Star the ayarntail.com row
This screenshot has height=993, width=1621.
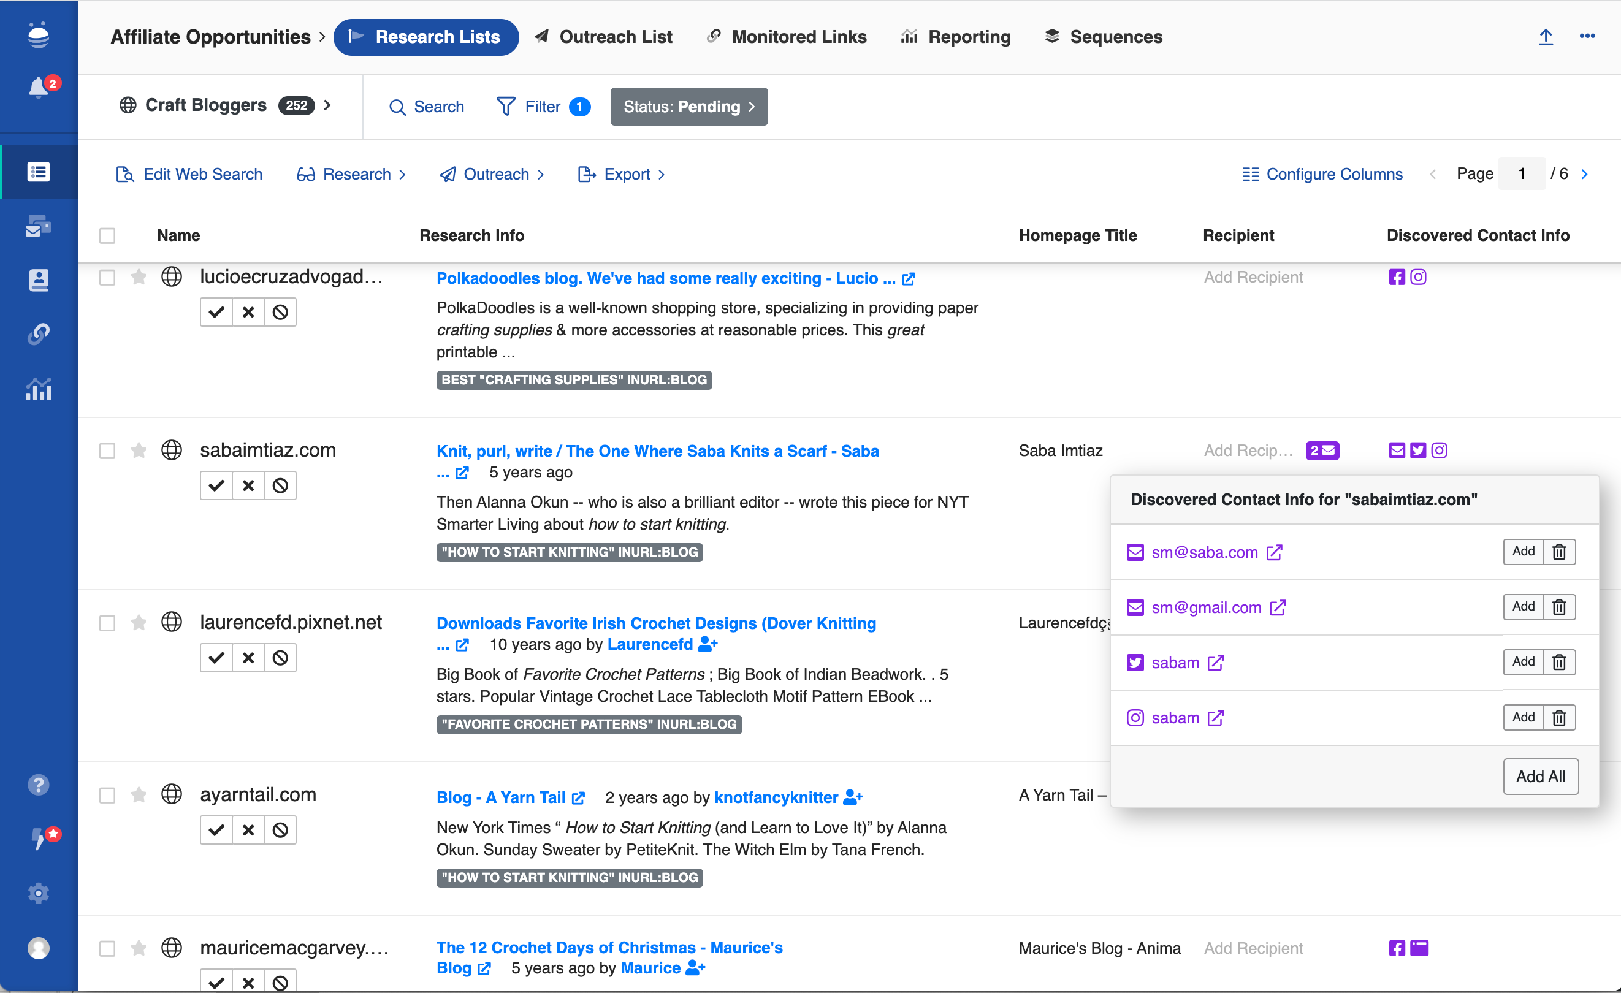coord(138,794)
